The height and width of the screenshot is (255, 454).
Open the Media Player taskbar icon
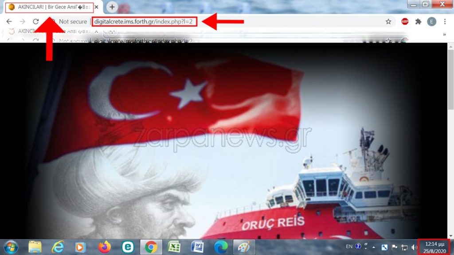[81, 247]
